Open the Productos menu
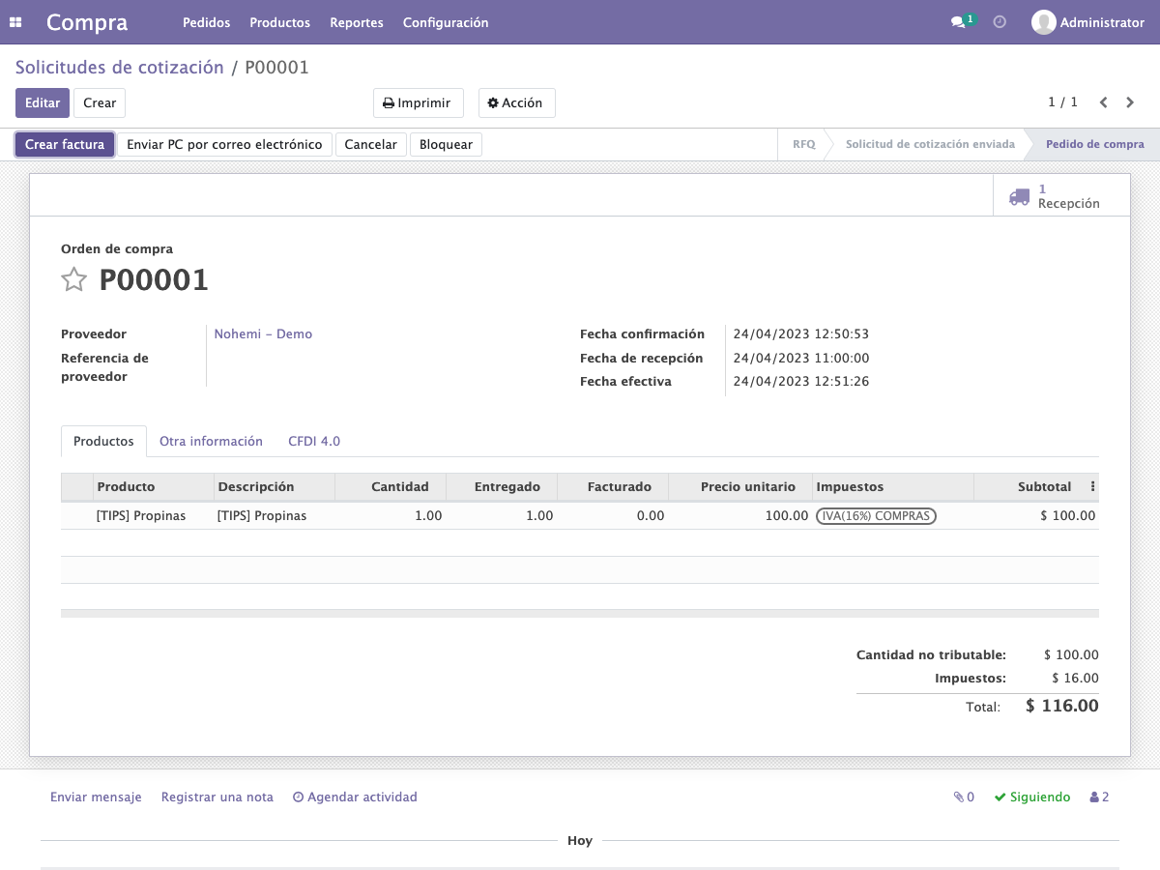The height and width of the screenshot is (870, 1160). click(279, 22)
